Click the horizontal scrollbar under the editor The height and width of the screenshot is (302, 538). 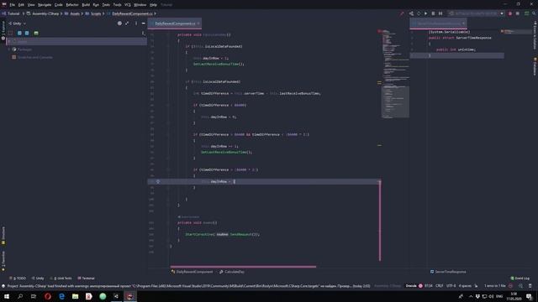(243, 267)
